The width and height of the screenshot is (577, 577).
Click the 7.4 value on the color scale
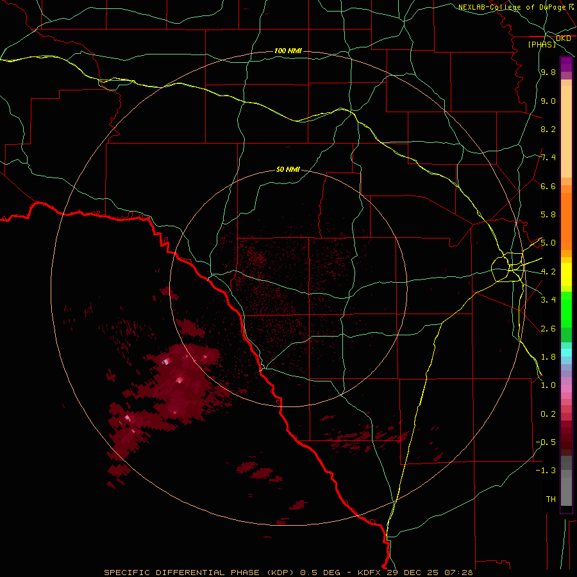(548, 158)
